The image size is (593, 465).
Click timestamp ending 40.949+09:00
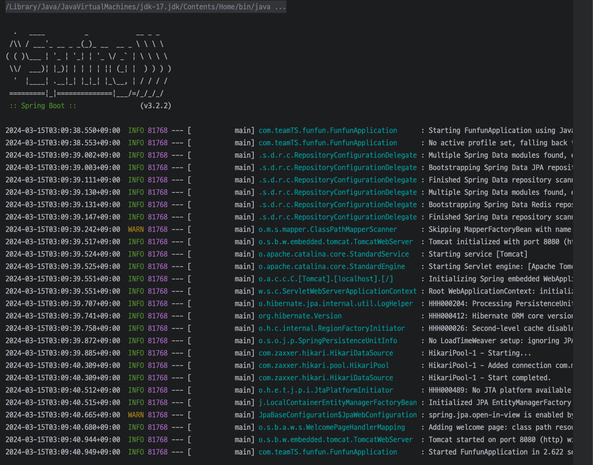[x=63, y=452]
